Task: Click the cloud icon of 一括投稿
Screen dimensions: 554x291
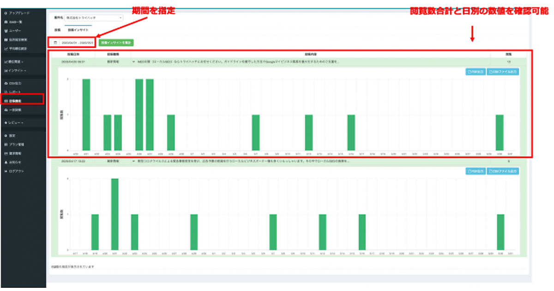Action: (5, 110)
